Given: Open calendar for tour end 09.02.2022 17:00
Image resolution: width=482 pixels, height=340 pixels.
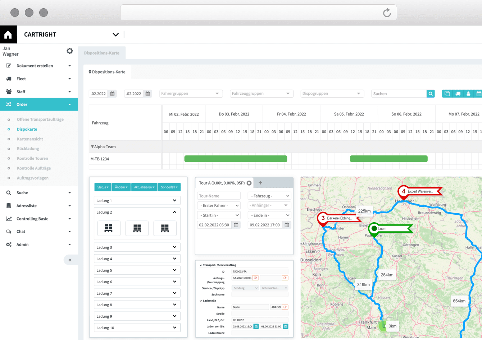Looking at the screenshot, I should tap(287, 225).
